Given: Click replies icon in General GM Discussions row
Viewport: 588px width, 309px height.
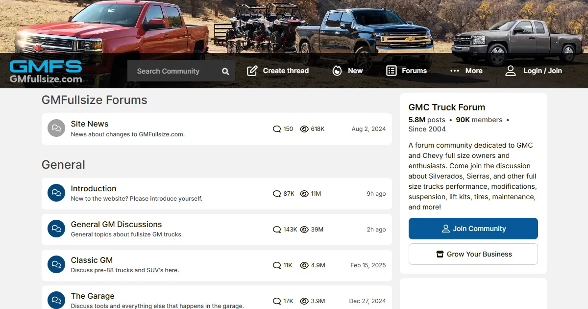Looking at the screenshot, I should coord(277,230).
